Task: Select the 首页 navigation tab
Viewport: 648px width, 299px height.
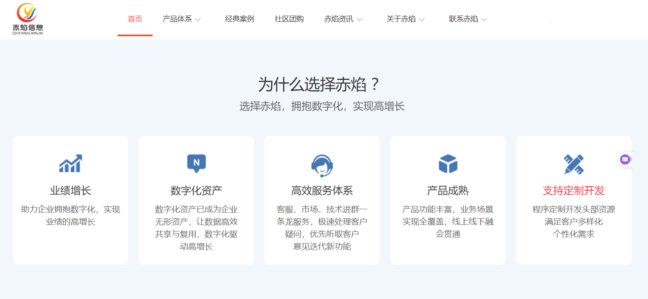Action: 135,19
